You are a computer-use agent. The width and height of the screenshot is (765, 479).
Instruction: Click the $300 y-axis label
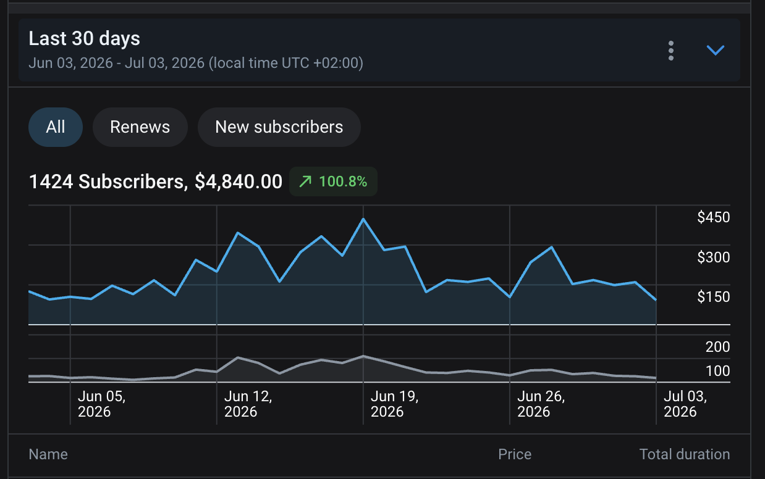tap(714, 257)
